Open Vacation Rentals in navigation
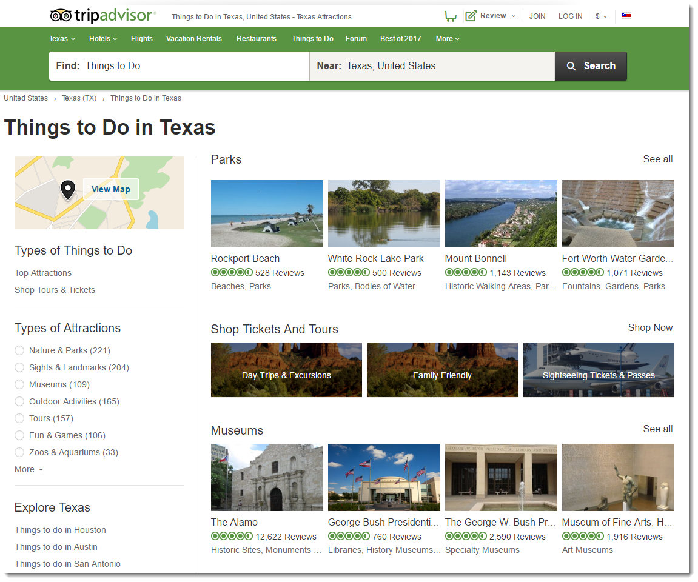The height and width of the screenshot is (582, 698). [x=193, y=39]
